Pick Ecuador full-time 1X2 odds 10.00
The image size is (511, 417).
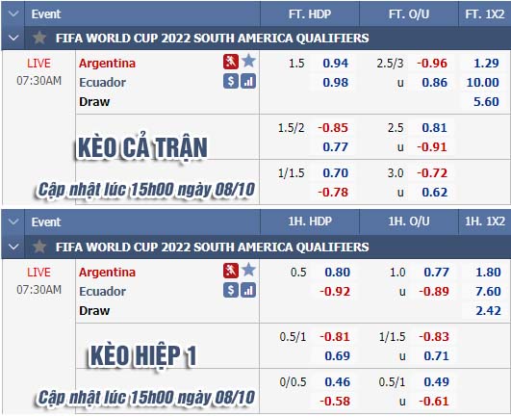click(x=483, y=82)
